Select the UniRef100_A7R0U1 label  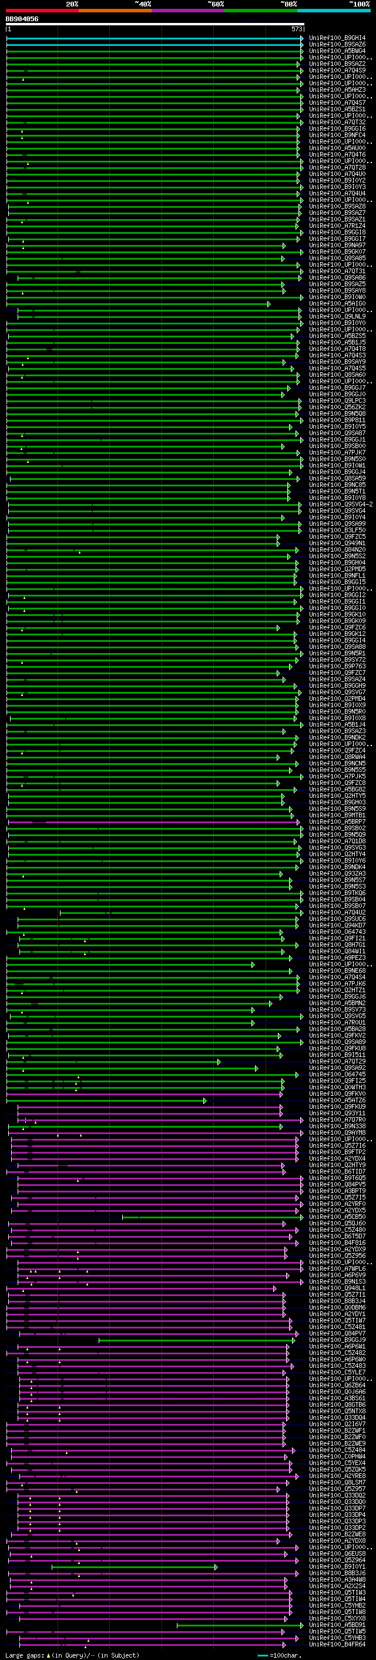337,1022
